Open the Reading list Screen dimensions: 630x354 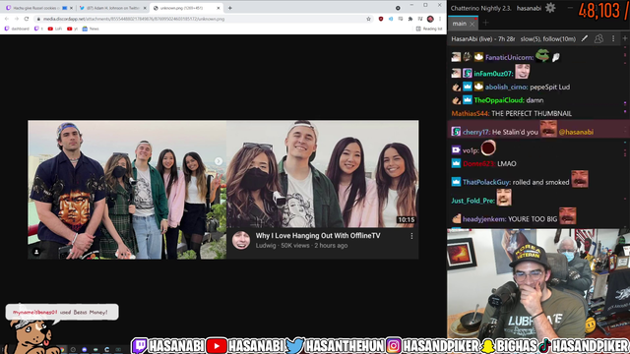[x=429, y=29]
